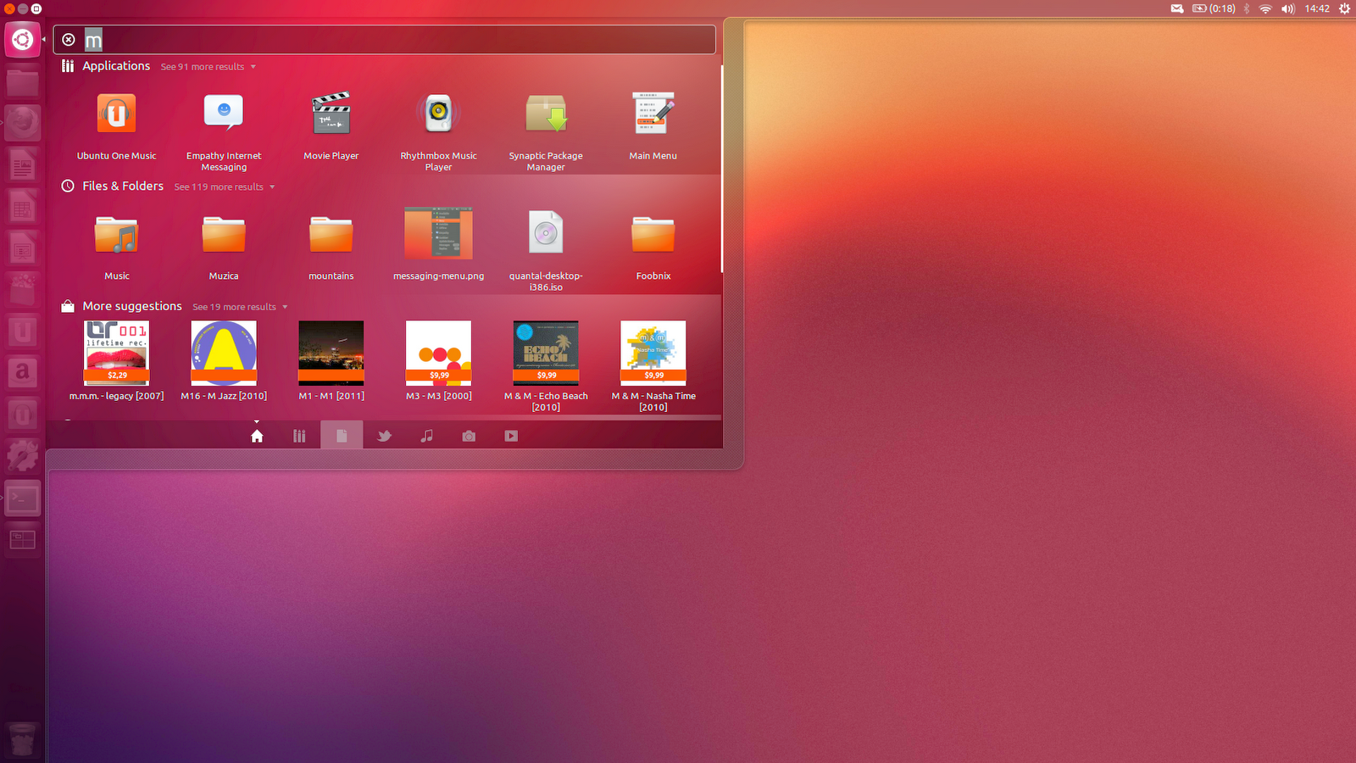Open LibreOffice Calc from launcher

(23, 207)
